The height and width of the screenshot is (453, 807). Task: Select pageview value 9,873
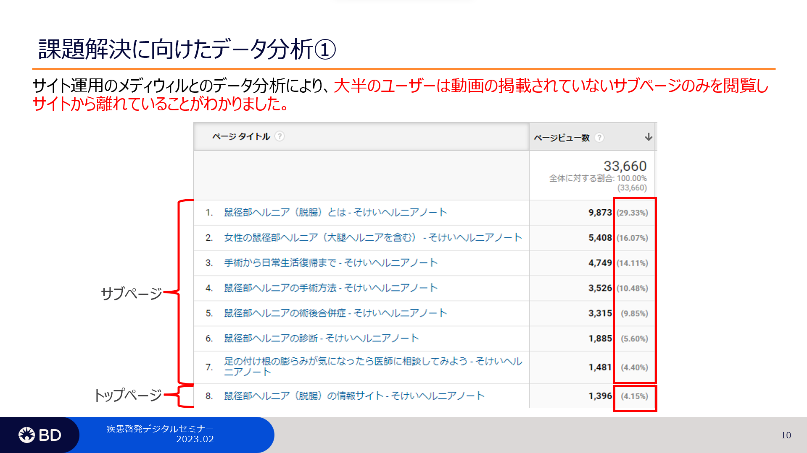(x=600, y=212)
